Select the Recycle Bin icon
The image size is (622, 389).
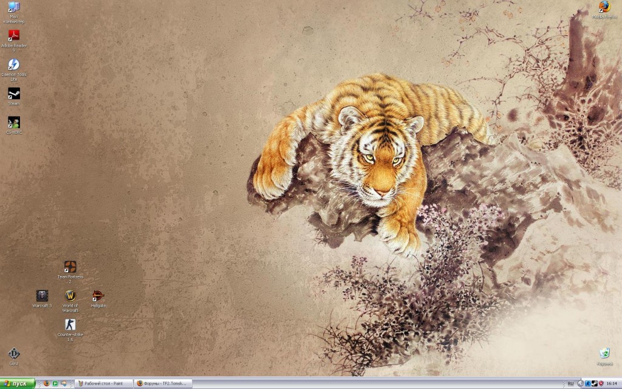coord(604,356)
